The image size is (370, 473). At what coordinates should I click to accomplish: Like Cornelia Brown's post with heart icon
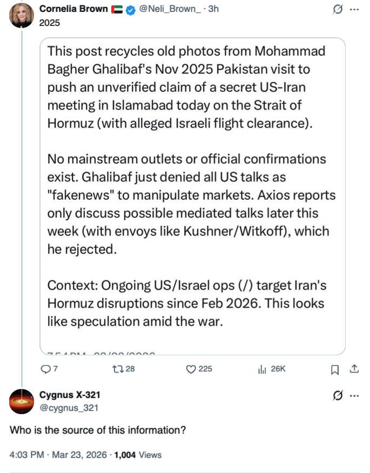(x=190, y=369)
